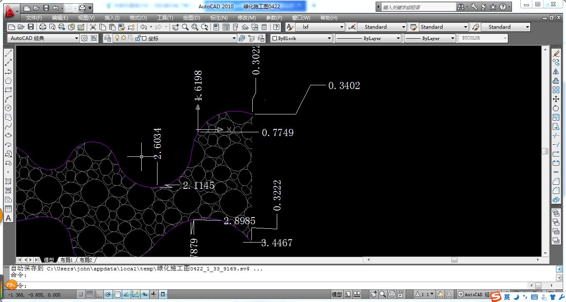Open the AutoCAD 经典 workspace dropdown
The height and width of the screenshot is (302, 566).
[x=43, y=38]
